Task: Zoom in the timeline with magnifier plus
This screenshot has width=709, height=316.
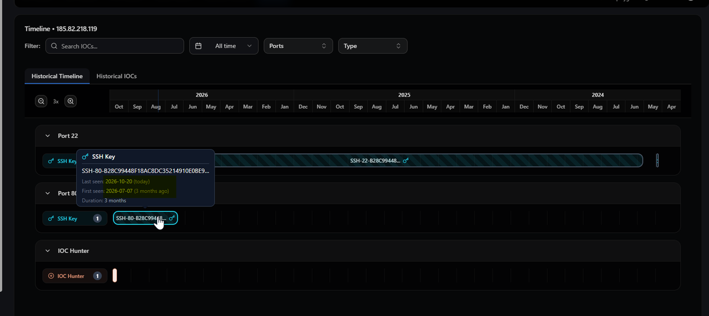Action: click(x=70, y=101)
